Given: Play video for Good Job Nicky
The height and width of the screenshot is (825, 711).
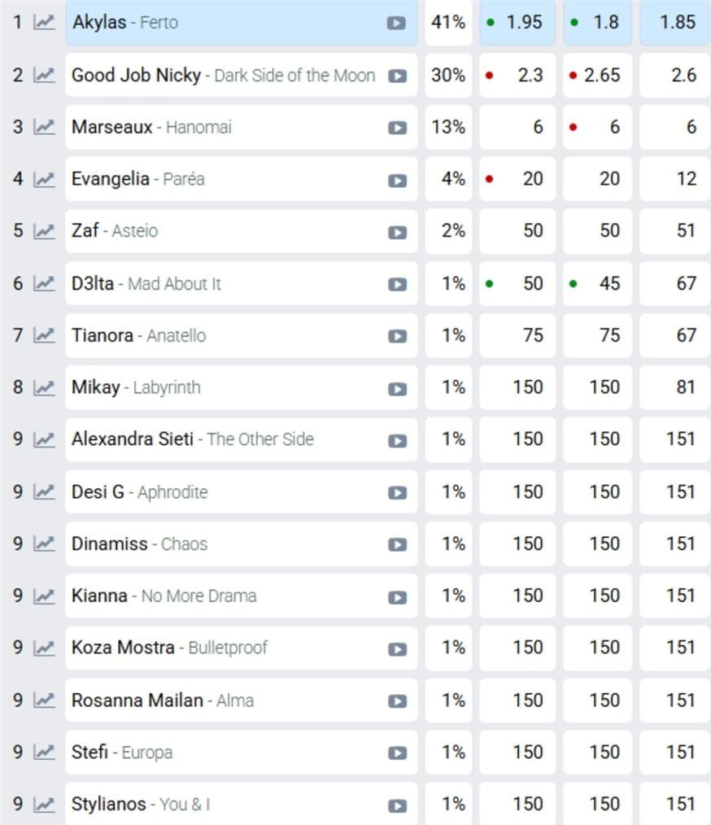Looking at the screenshot, I should pyautogui.click(x=397, y=76).
